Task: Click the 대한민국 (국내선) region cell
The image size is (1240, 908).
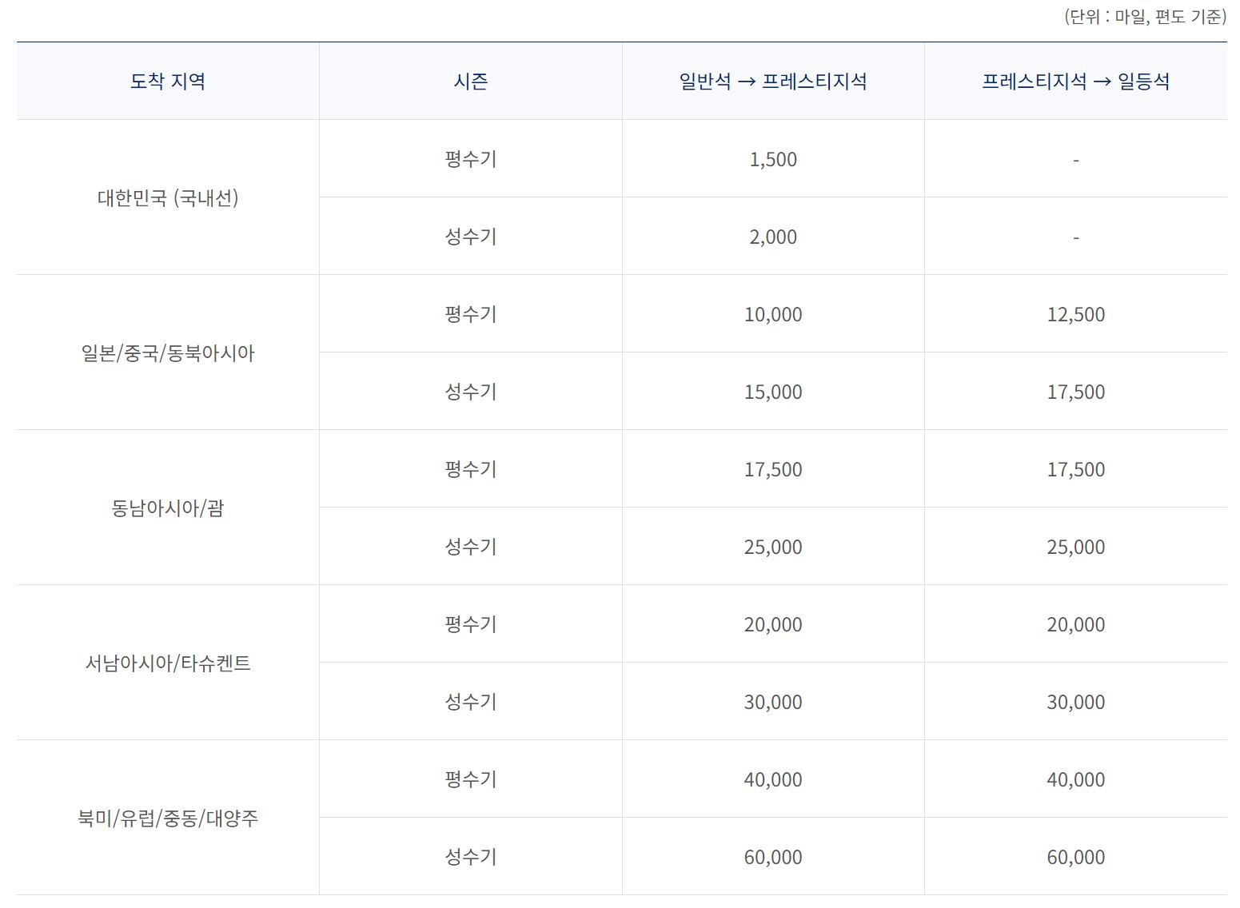Action: click(x=166, y=197)
